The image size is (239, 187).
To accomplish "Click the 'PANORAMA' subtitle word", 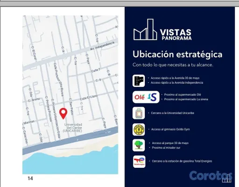I will coord(176,38).
